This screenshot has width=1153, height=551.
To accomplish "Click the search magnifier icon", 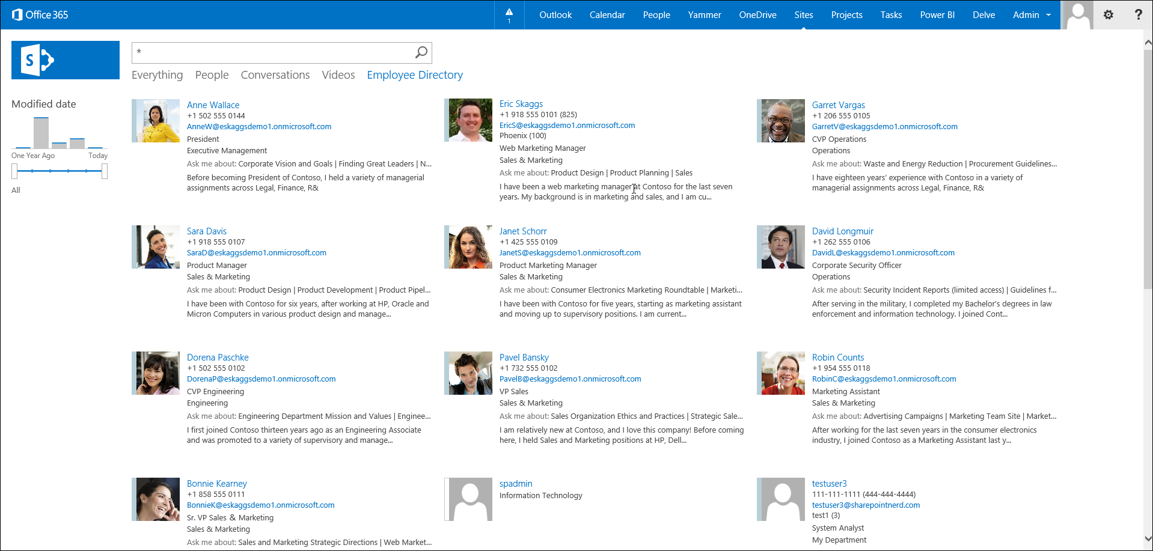I will point(421,52).
